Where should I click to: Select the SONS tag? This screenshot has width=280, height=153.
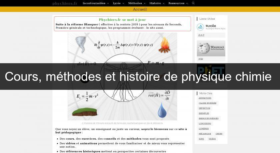201,139
